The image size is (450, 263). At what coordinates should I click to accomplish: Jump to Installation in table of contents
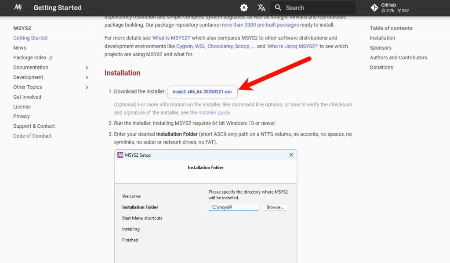(382, 38)
